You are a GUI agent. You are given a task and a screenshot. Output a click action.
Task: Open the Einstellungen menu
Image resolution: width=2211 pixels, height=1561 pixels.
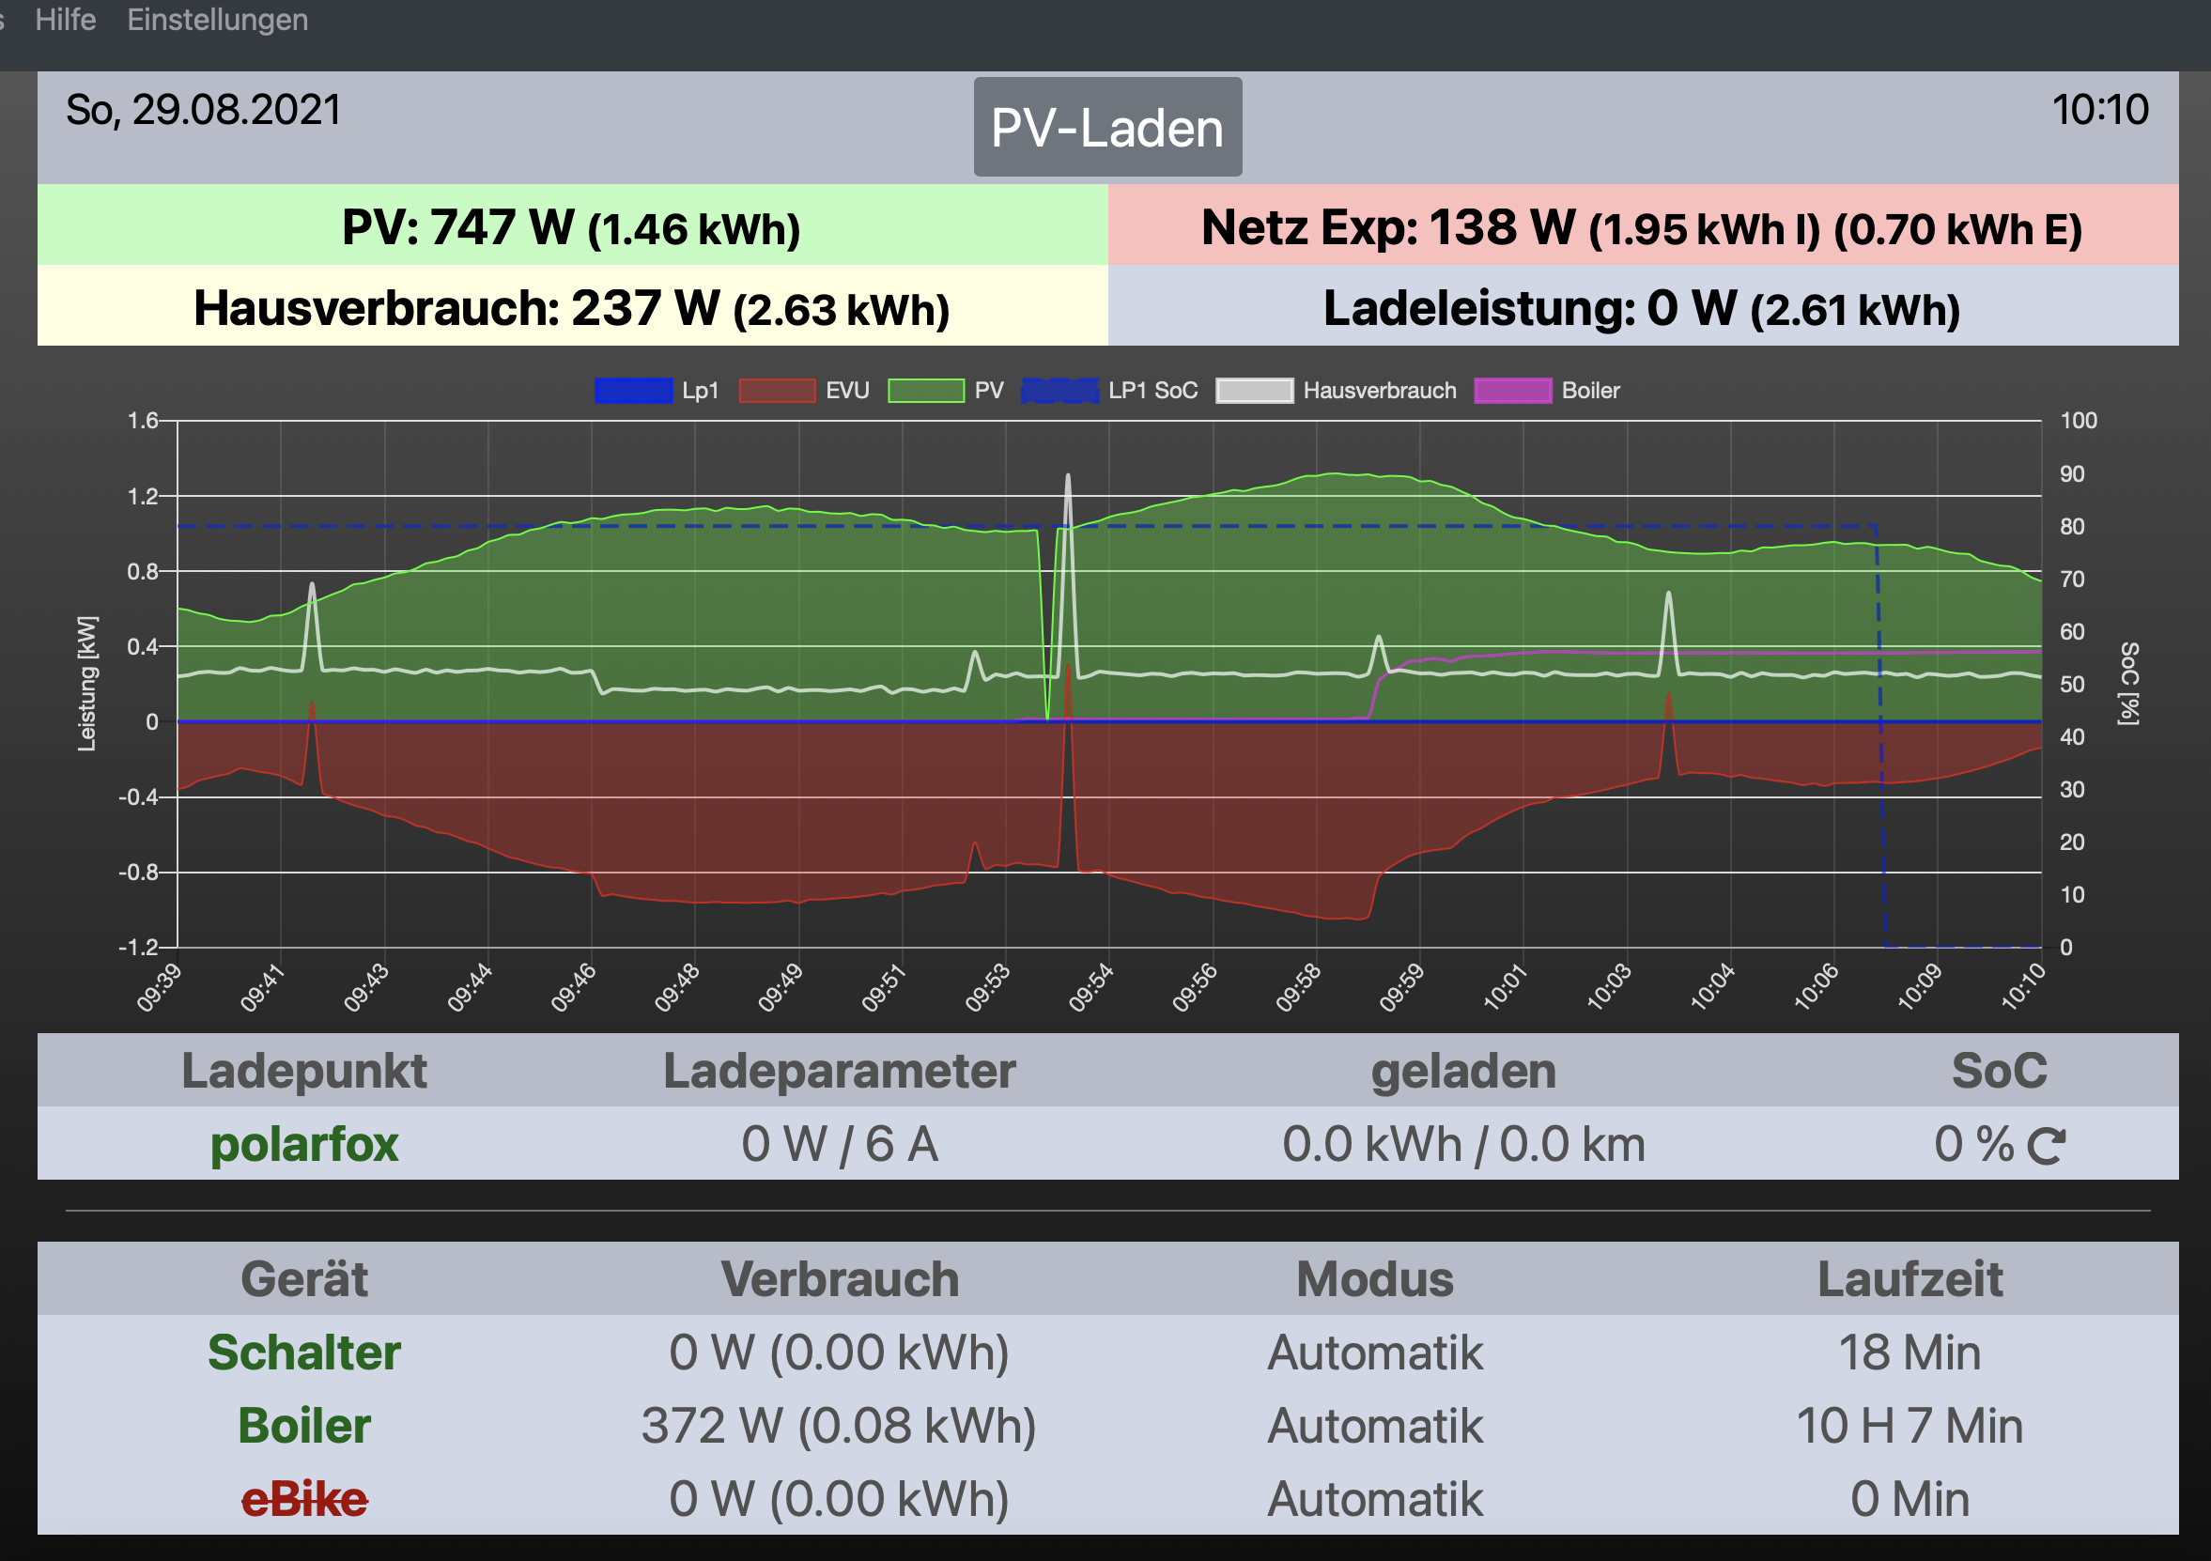click(x=218, y=20)
